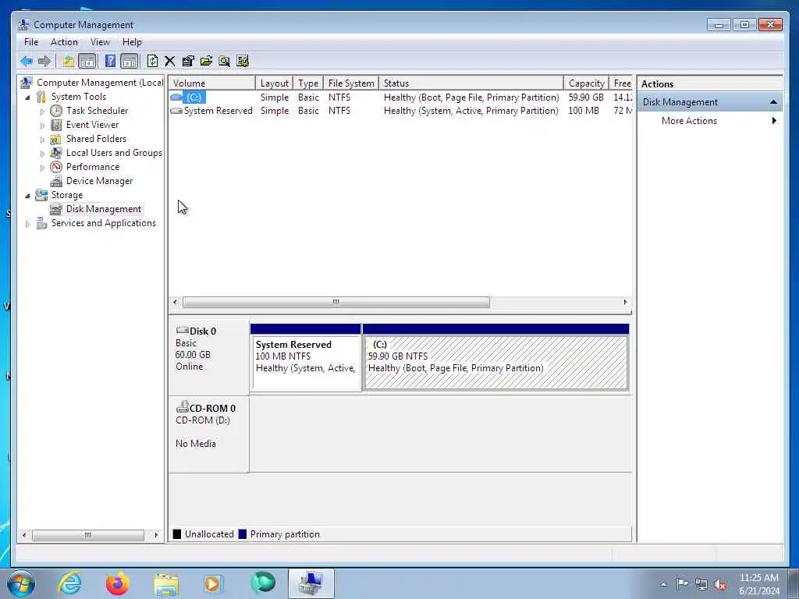Click the volume list horizontal scrollbar thumb

pyautogui.click(x=336, y=302)
